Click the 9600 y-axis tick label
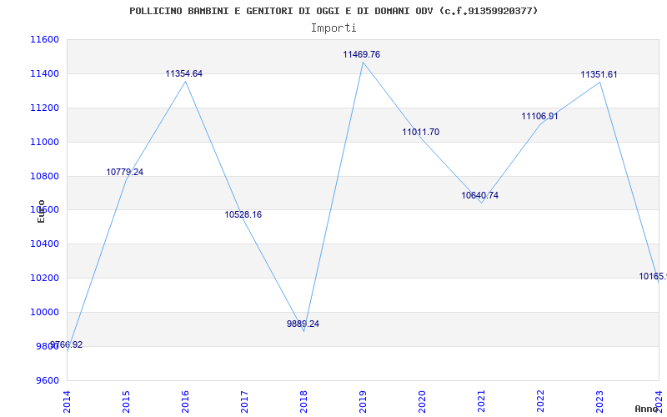 click(x=47, y=380)
